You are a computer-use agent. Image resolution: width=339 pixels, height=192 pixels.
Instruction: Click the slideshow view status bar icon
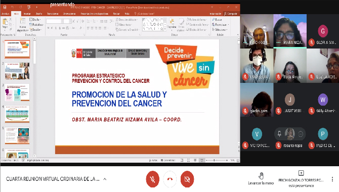(x=202, y=160)
